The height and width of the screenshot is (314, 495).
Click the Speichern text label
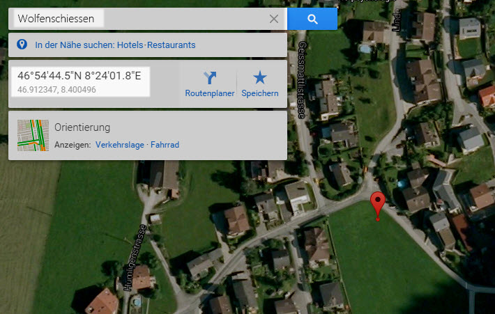click(260, 93)
